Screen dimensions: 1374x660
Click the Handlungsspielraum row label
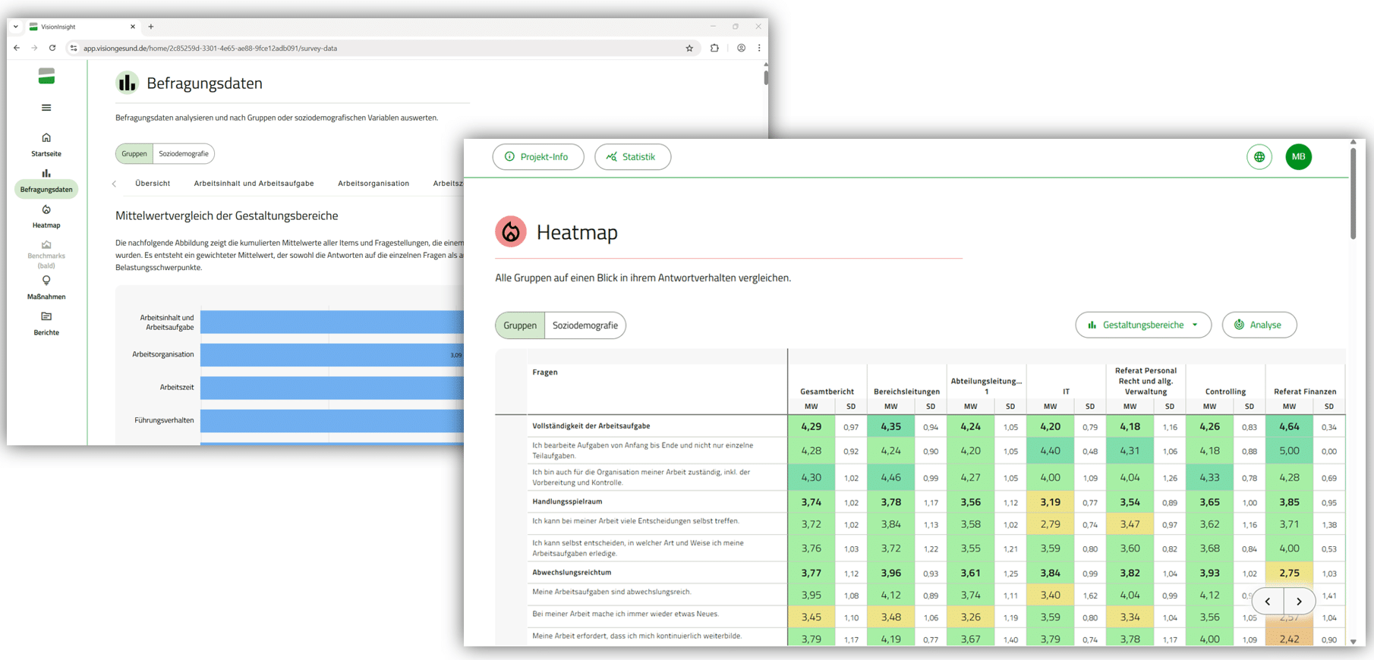567,501
